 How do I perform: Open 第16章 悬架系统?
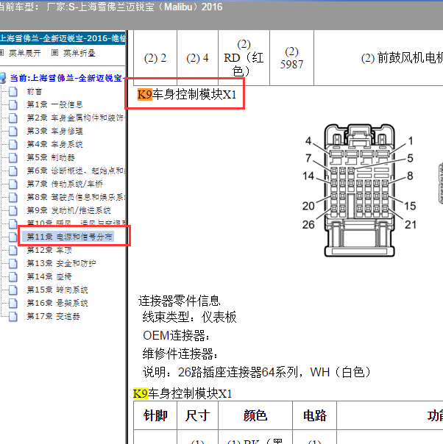[x=57, y=303]
